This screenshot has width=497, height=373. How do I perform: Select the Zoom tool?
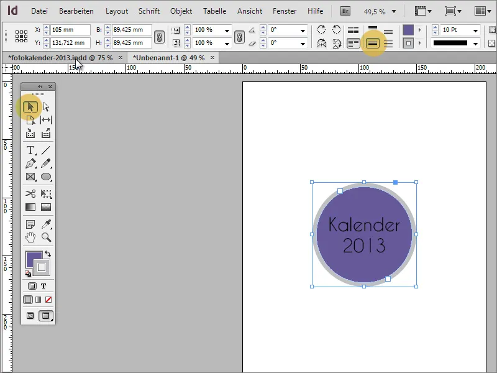(x=46, y=237)
